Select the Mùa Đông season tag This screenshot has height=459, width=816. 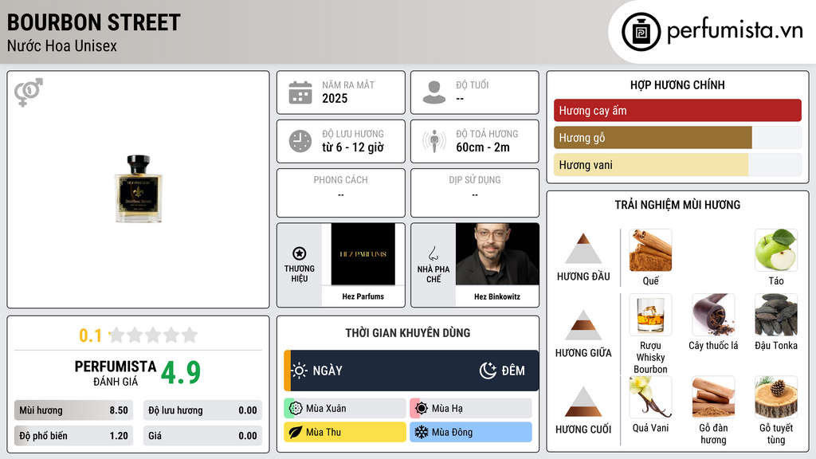471,432
